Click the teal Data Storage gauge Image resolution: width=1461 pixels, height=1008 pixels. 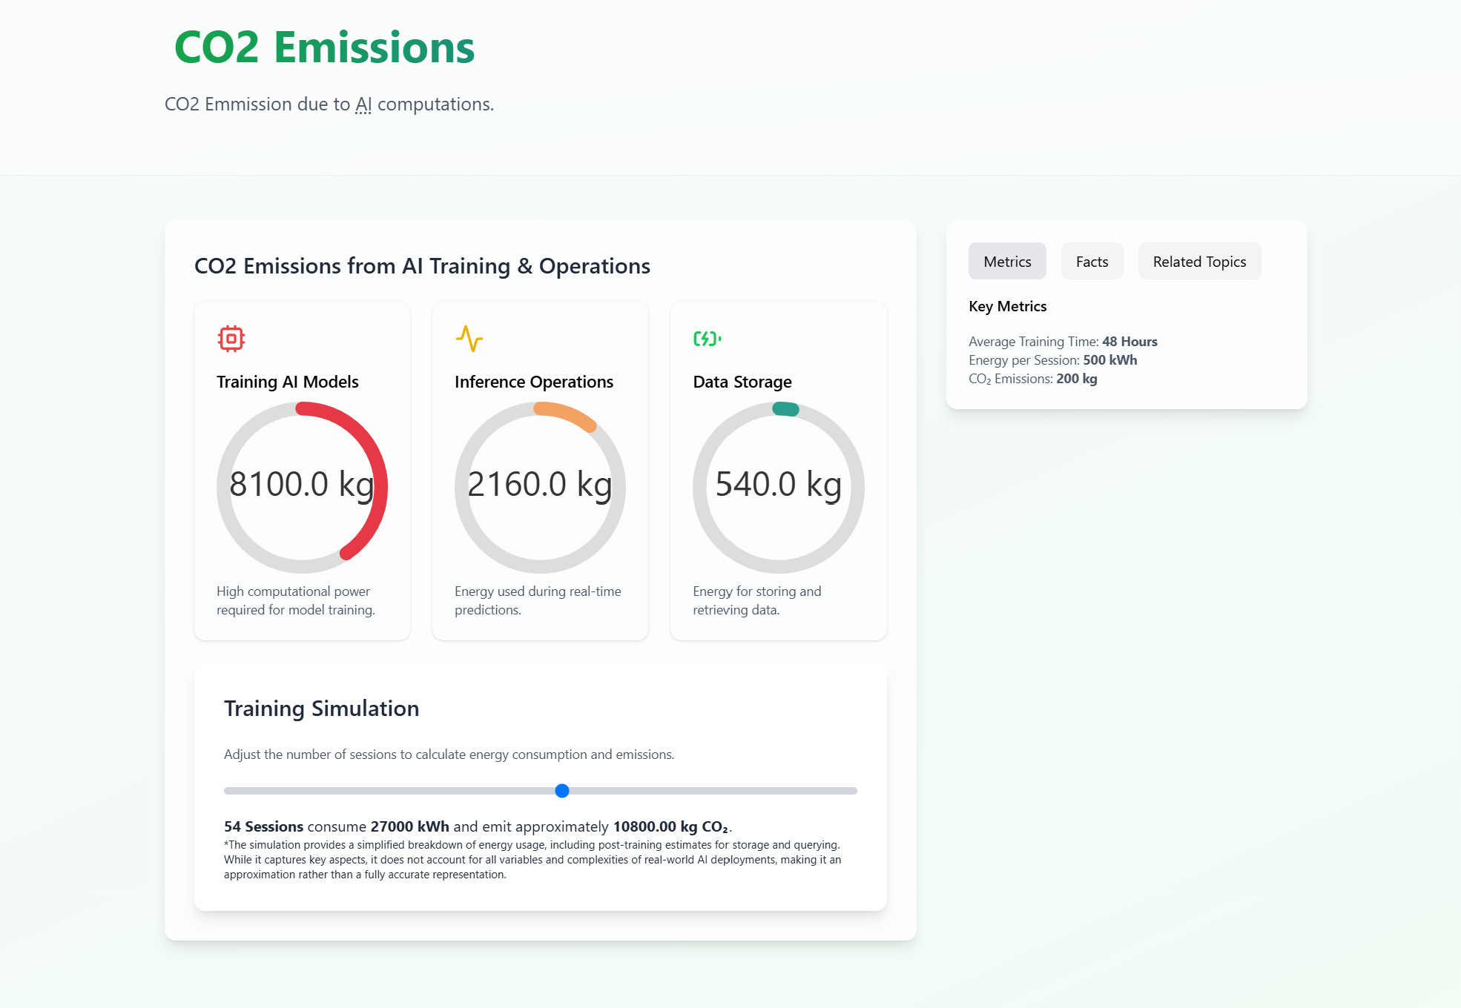(785, 409)
